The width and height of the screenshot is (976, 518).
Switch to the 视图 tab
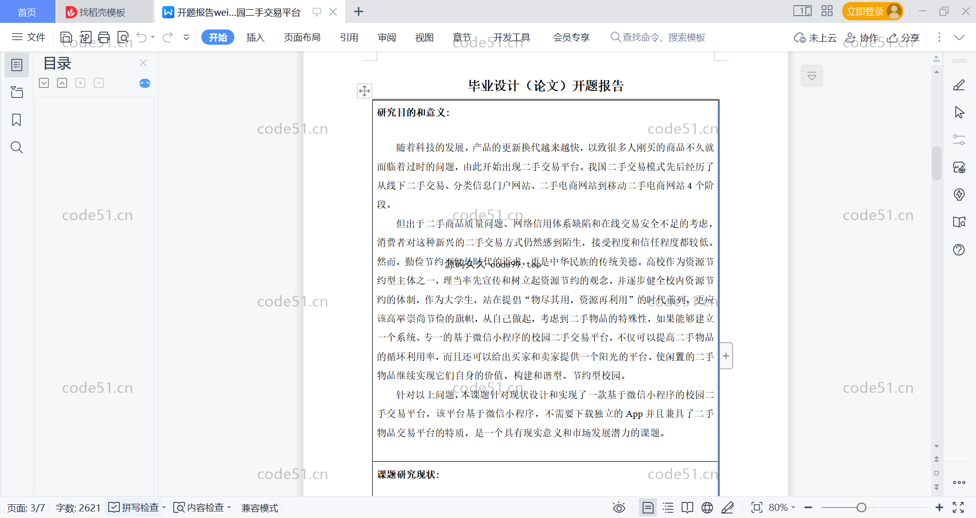click(x=424, y=37)
